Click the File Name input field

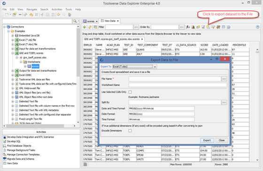[175, 79]
